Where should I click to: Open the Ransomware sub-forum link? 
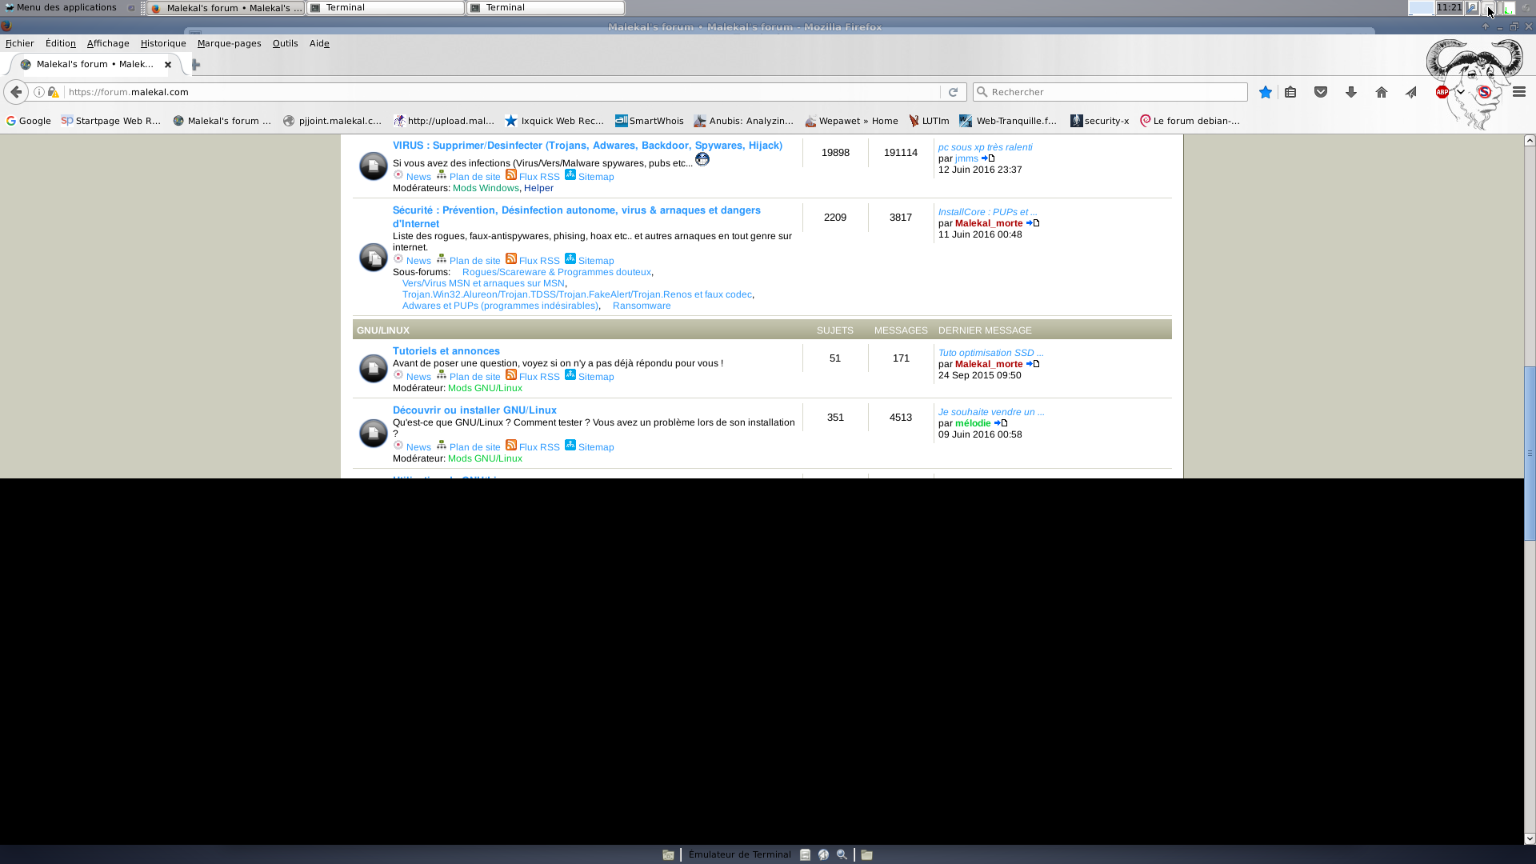pyautogui.click(x=642, y=306)
